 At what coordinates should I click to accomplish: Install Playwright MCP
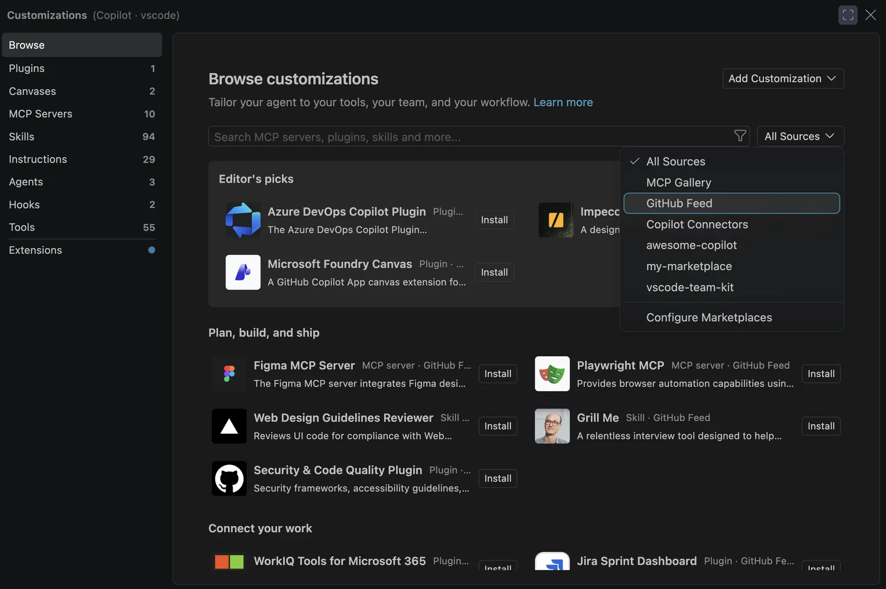[821, 374]
